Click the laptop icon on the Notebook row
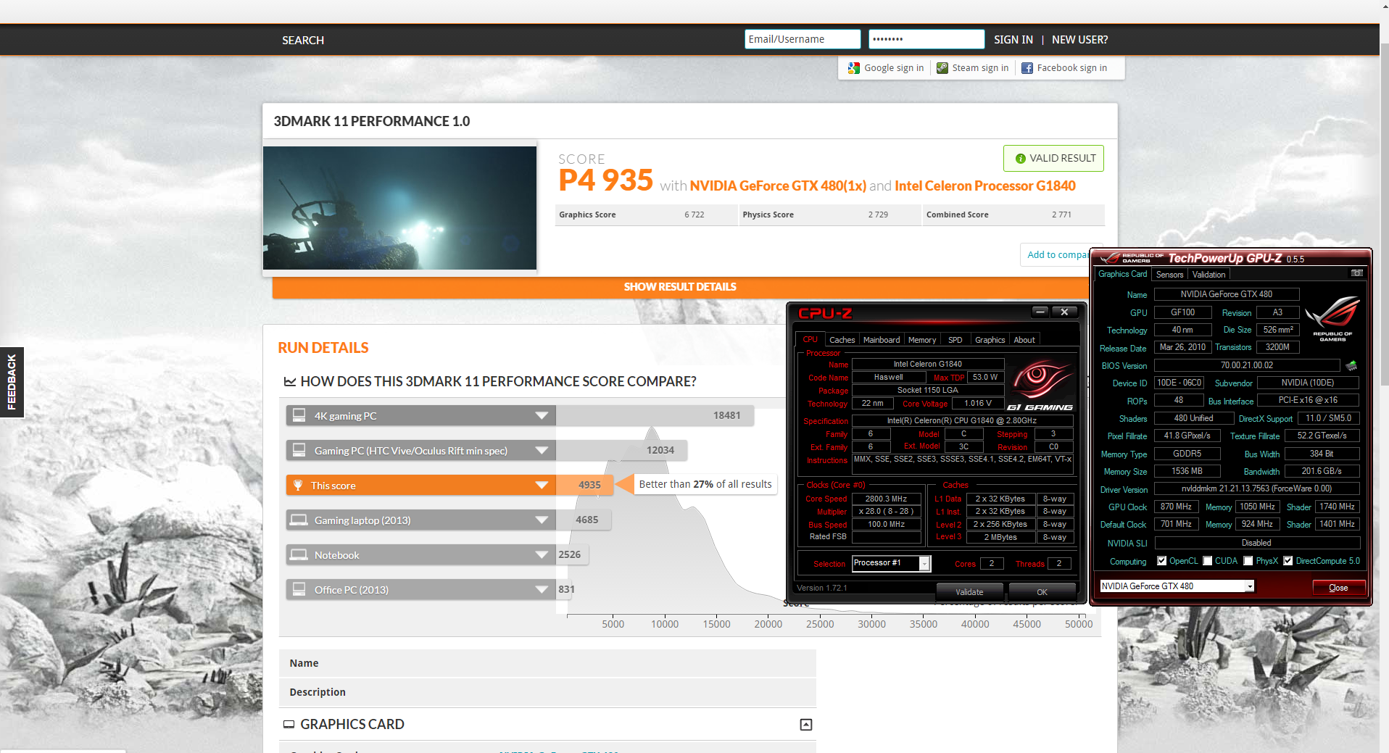The height and width of the screenshot is (753, 1389). pos(299,554)
